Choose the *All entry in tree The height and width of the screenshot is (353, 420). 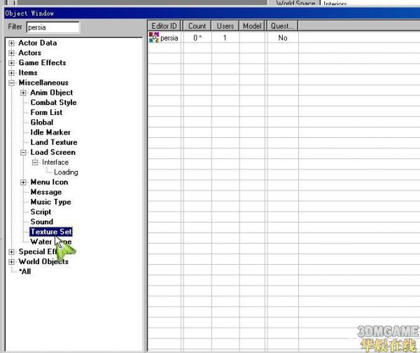coord(24,272)
